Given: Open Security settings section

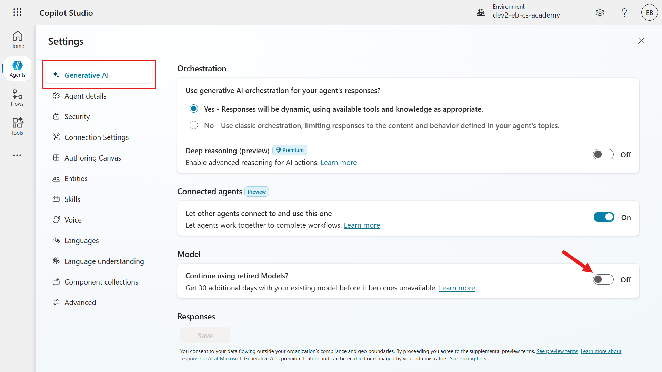Looking at the screenshot, I should 77,117.
